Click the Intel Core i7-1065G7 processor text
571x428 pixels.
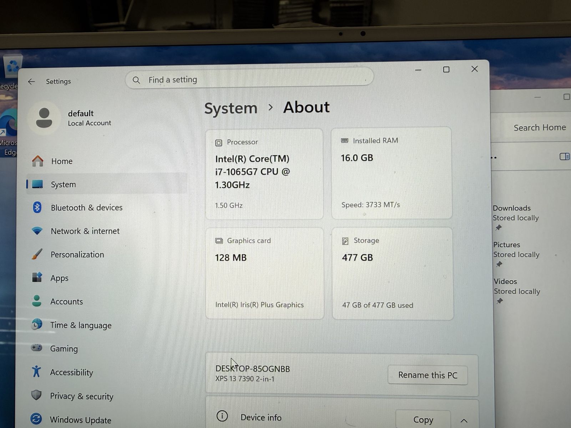[253, 172]
